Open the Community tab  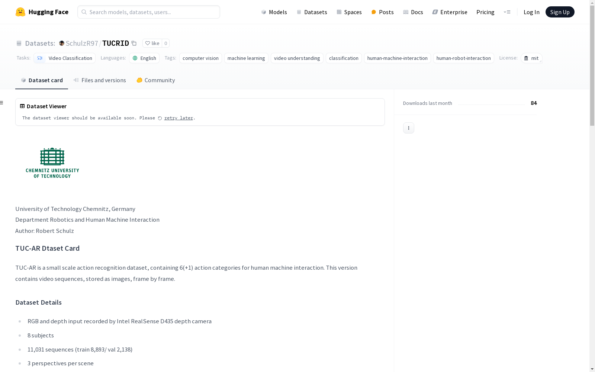[155, 80]
